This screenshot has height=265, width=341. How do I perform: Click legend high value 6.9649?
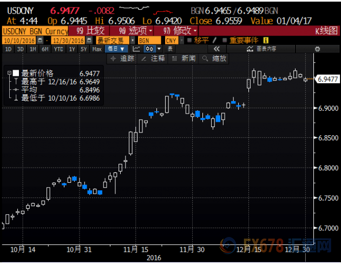coord(90,82)
